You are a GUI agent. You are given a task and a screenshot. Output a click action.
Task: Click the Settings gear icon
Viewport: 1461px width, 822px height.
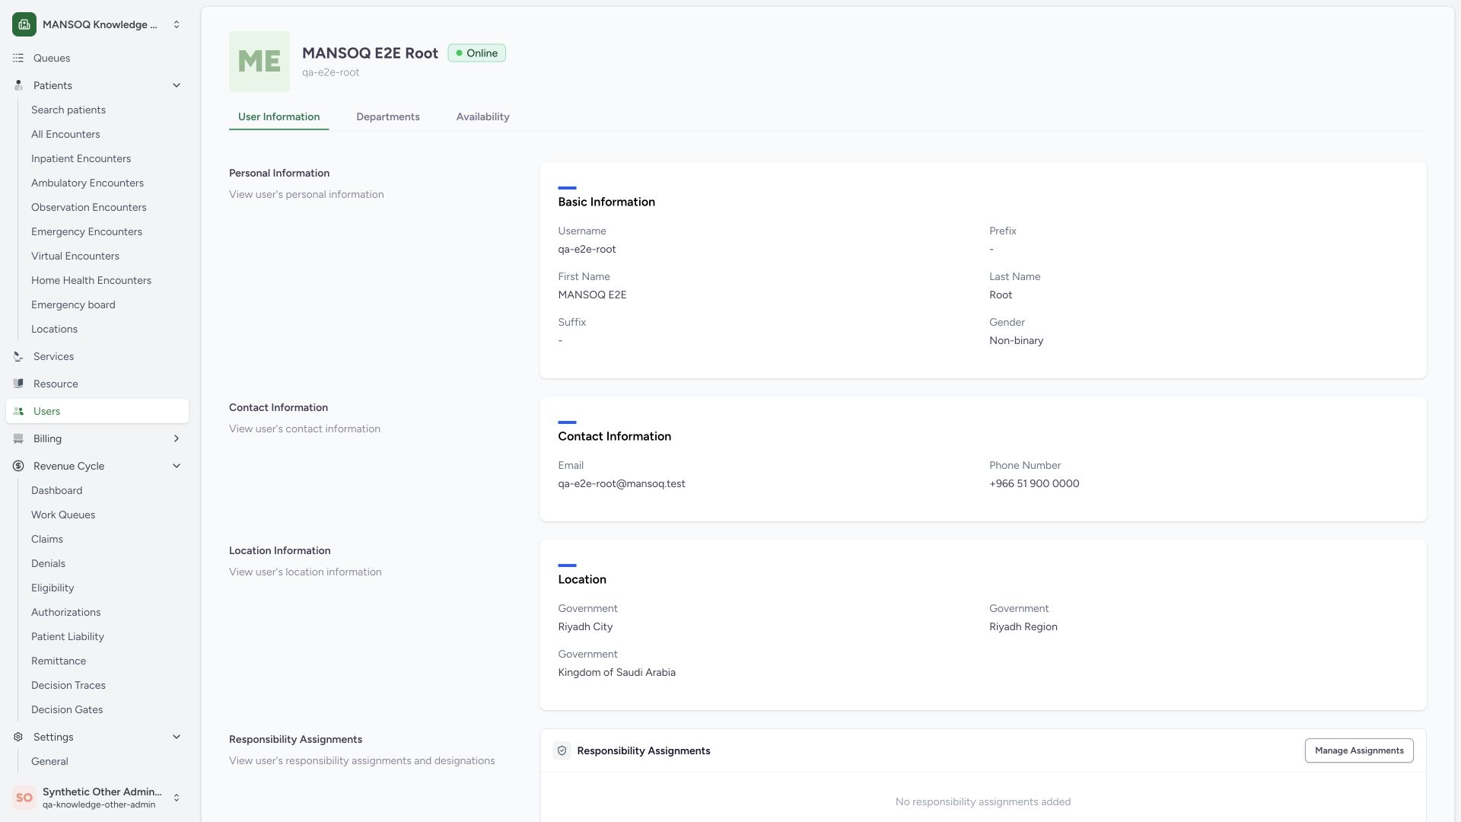tap(18, 737)
